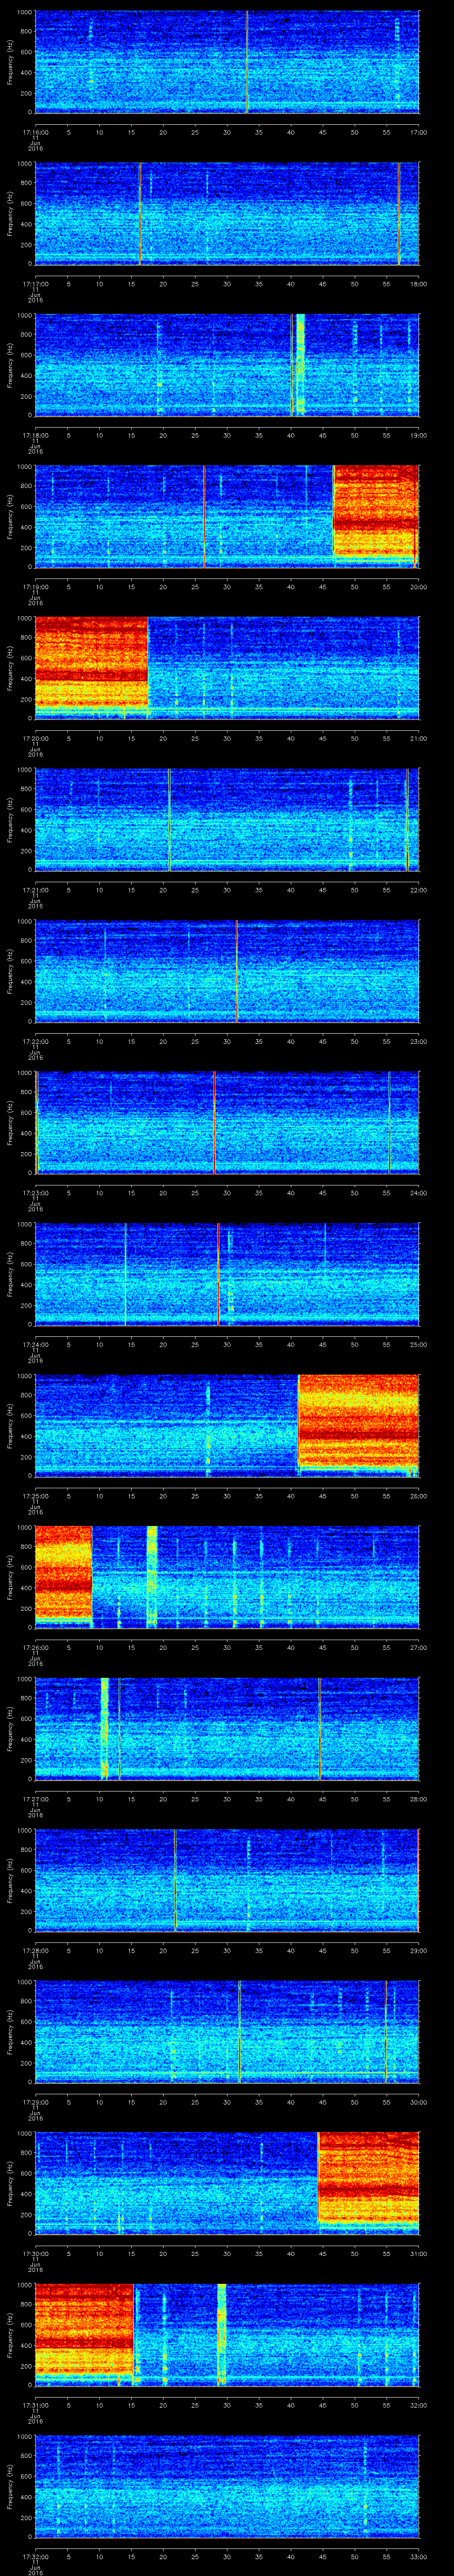Click the red line near 16 s in the 17:17:00 panel
454x2576 pixels.
click(140, 213)
